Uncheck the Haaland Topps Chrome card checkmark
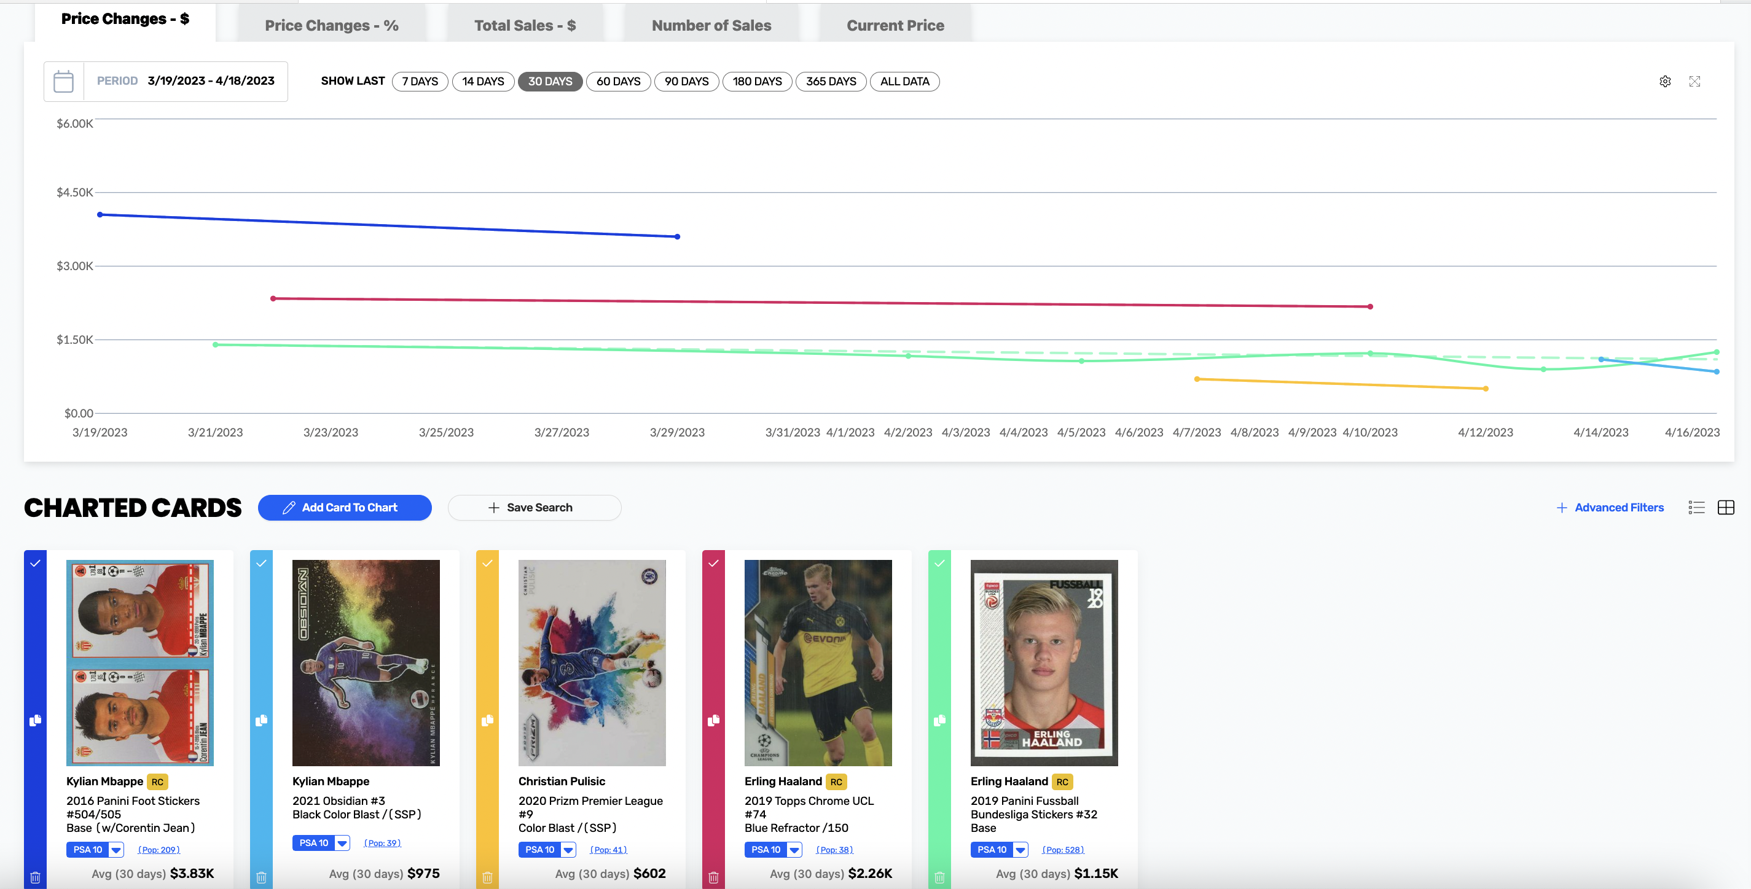 point(713,563)
